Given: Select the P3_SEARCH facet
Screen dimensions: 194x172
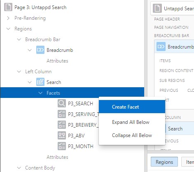Looking at the screenshot, I should 81,104.
